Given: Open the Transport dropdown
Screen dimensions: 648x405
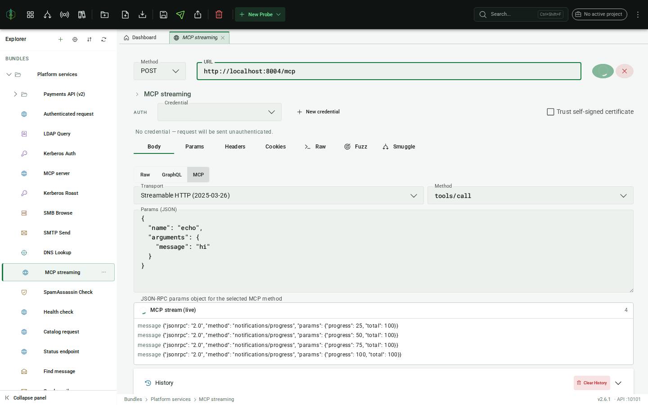Looking at the screenshot, I should (x=279, y=195).
